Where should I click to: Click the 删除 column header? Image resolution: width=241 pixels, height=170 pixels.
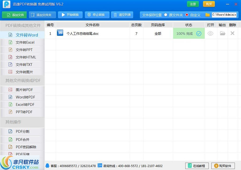(x=232, y=25)
